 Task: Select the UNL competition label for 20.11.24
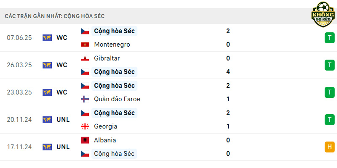pyautogui.click(x=63, y=120)
